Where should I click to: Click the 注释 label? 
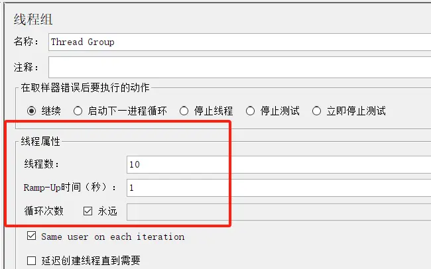click(x=27, y=67)
